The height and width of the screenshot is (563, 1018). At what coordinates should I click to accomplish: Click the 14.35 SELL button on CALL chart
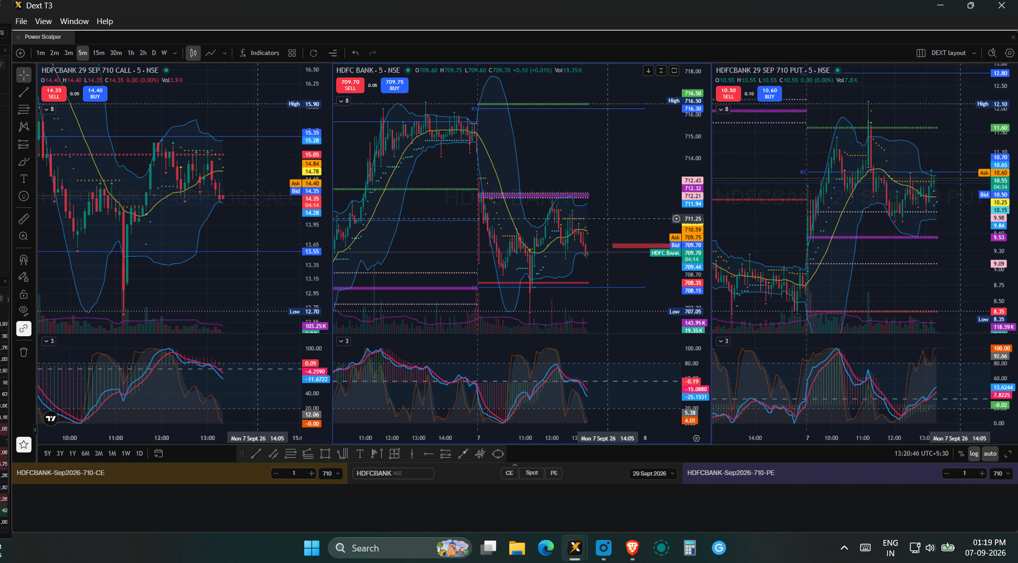(54, 93)
